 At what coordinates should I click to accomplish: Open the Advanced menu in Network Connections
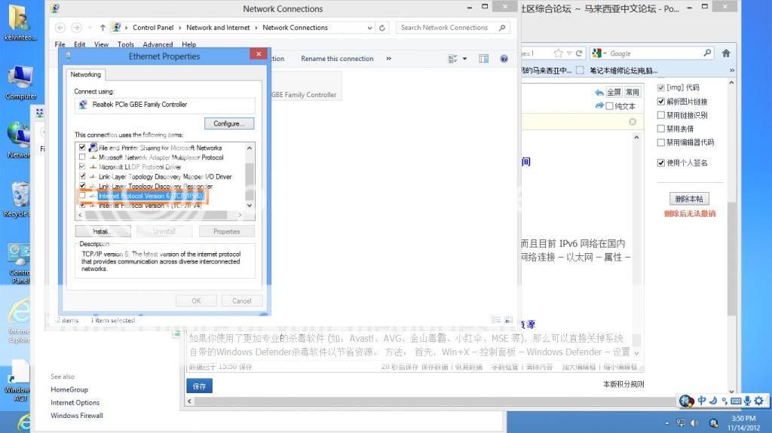point(158,44)
